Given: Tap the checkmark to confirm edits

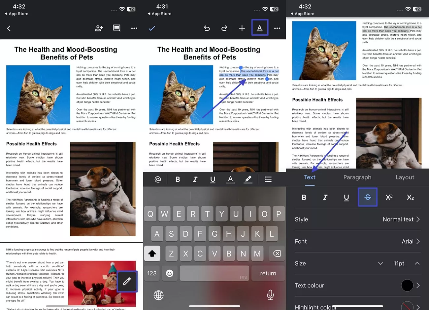Looking at the screenshot, I should click(152, 28).
